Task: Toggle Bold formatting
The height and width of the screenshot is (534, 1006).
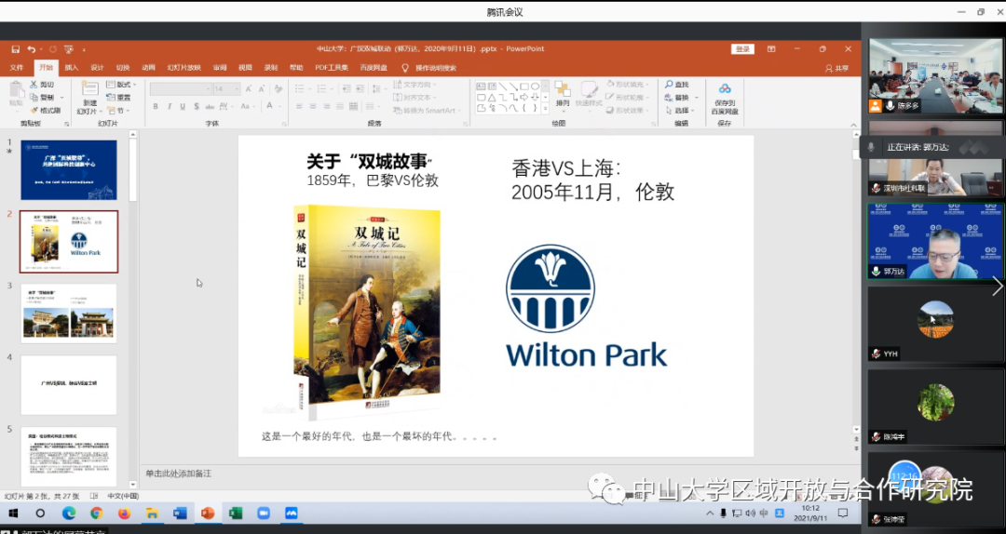Action: pyautogui.click(x=156, y=106)
